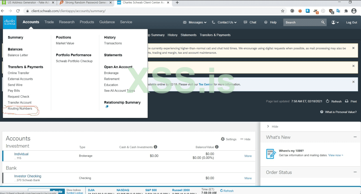Viewport: 361px width, 194px height.
Task: Click More for Individual account
Action: pos(248,156)
